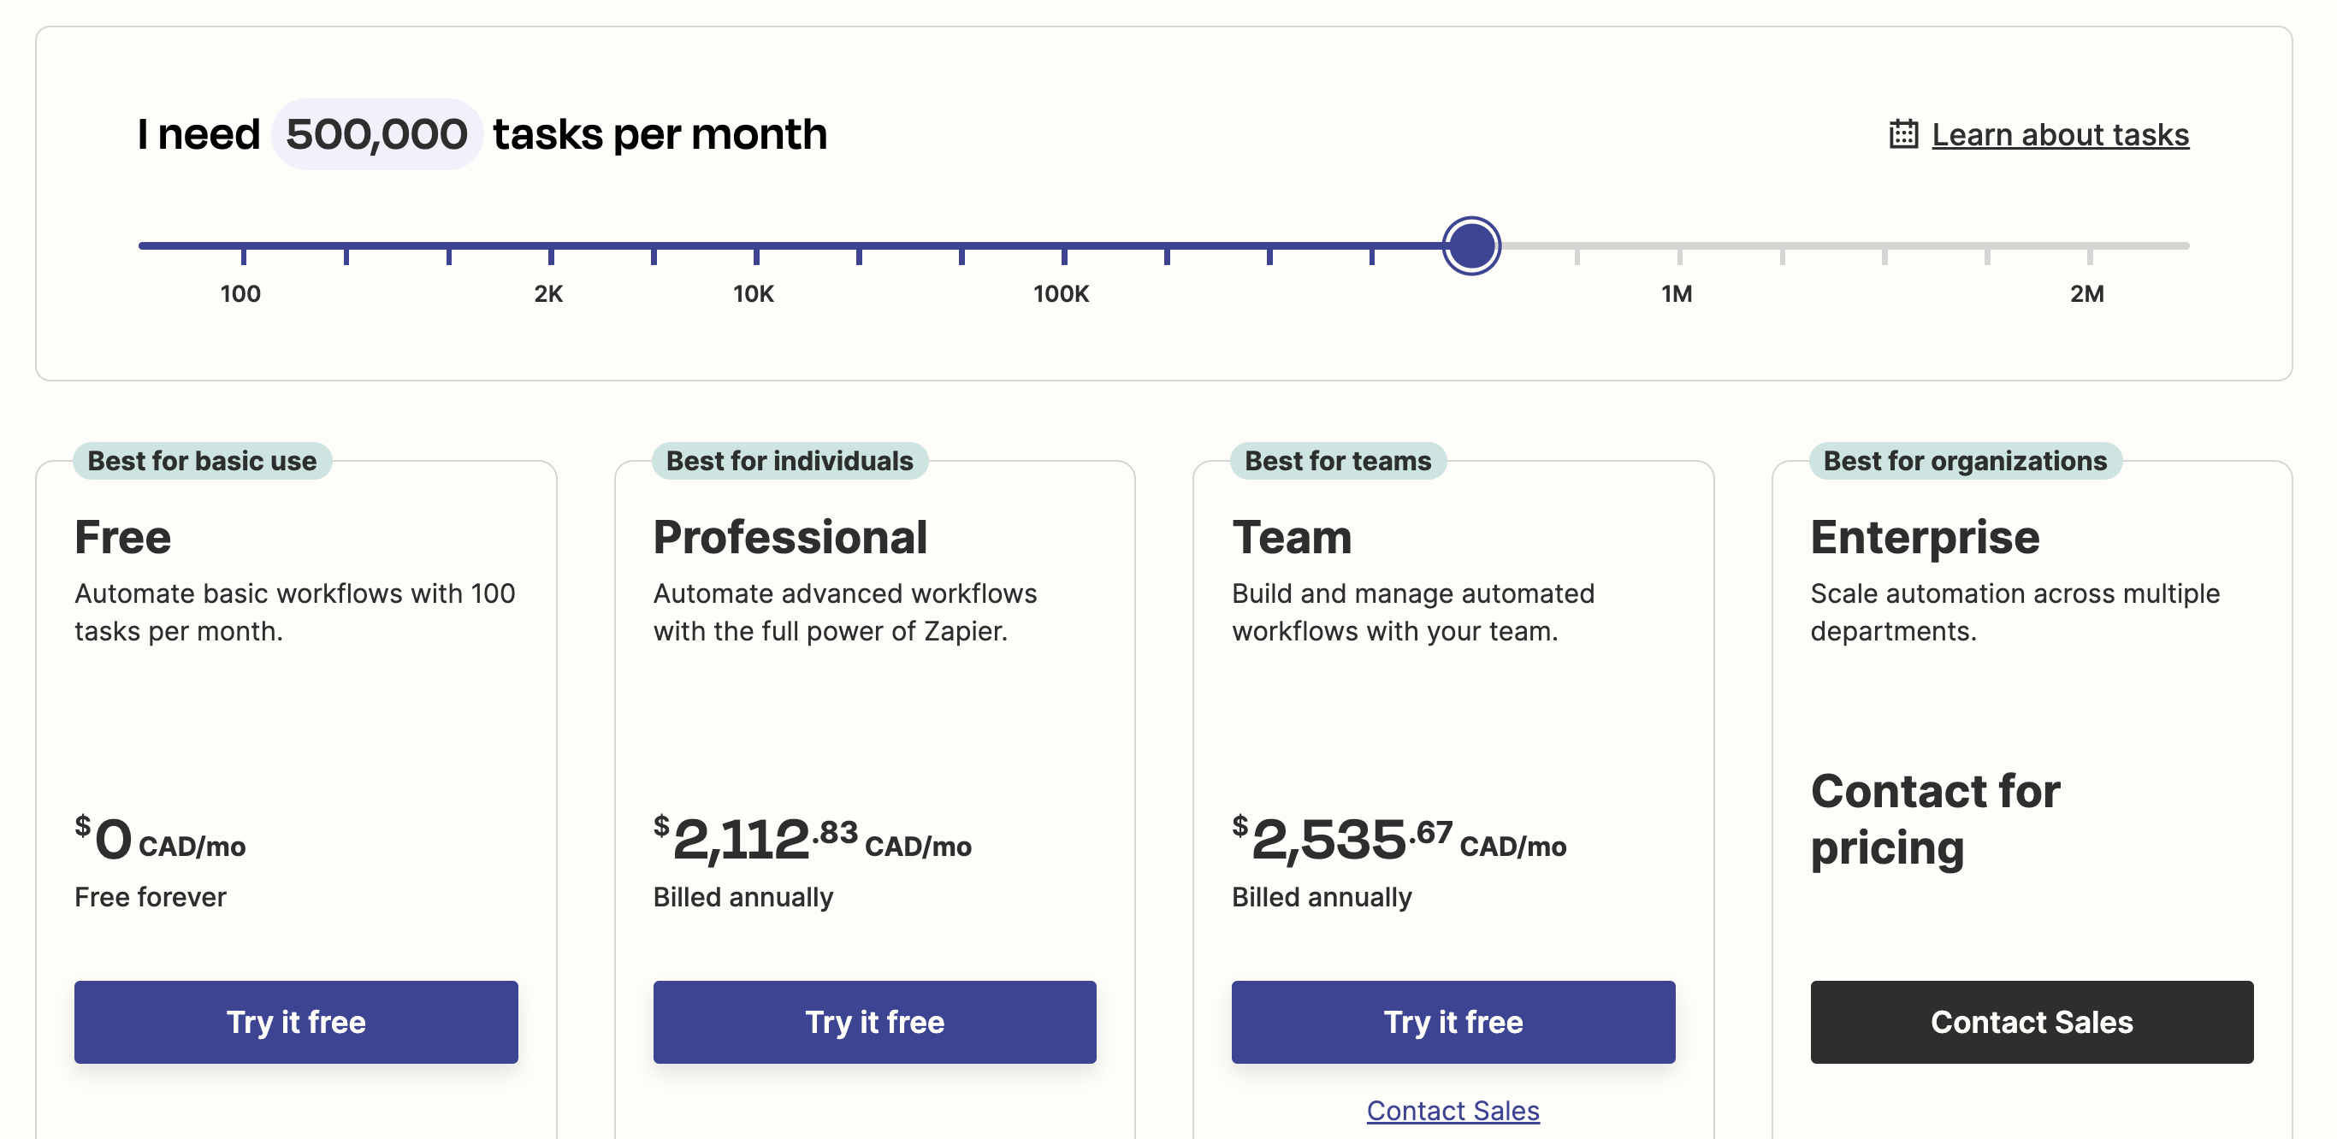Open Contact Sales link under Team plan
Image resolution: width=2337 pixels, height=1139 pixels.
1452,1110
